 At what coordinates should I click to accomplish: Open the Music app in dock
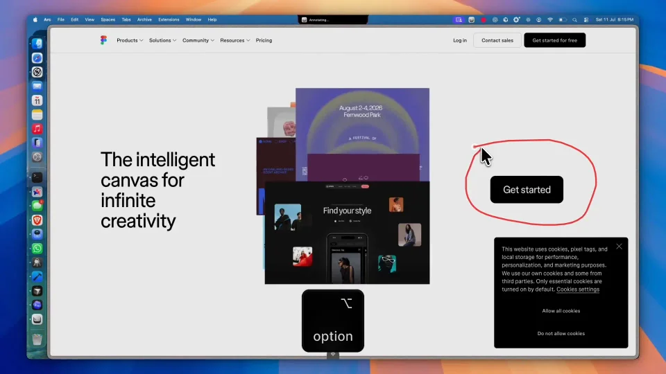point(37,129)
